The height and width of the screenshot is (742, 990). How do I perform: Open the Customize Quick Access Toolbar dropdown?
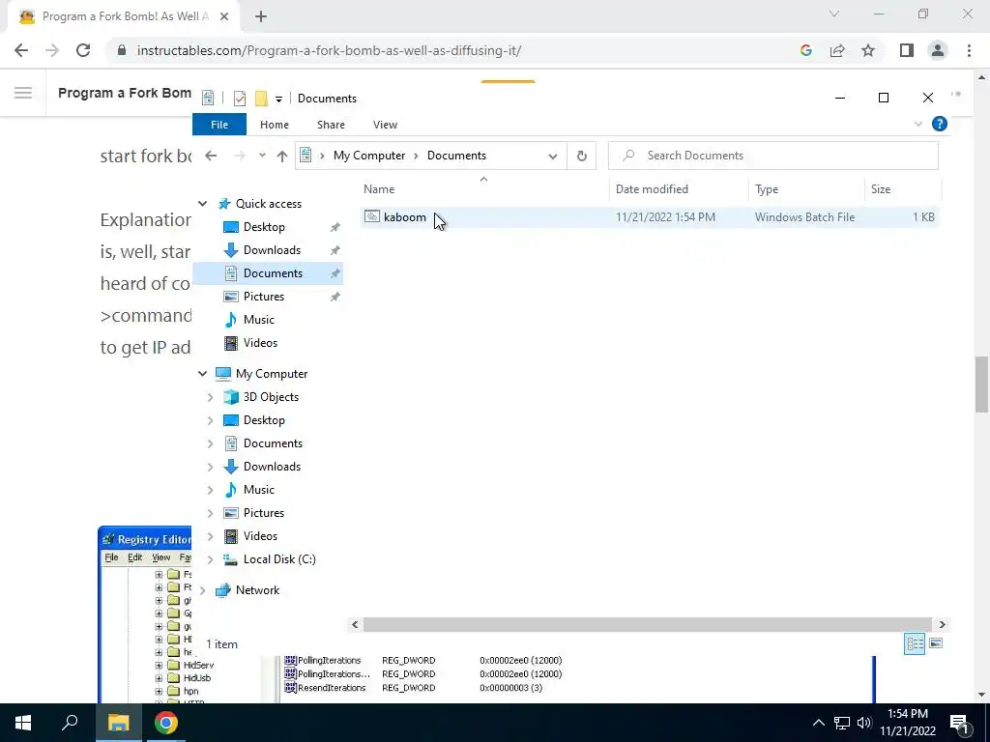(x=278, y=100)
